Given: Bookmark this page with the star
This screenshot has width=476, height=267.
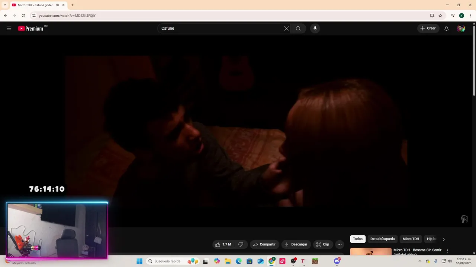Looking at the screenshot, I should [x=440, y=16].
